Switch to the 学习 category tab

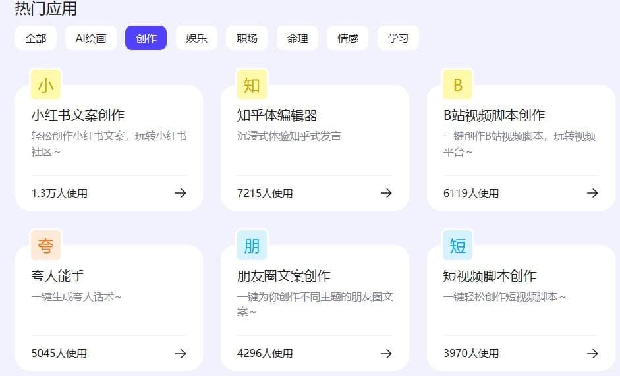click(x=398, y=38)
